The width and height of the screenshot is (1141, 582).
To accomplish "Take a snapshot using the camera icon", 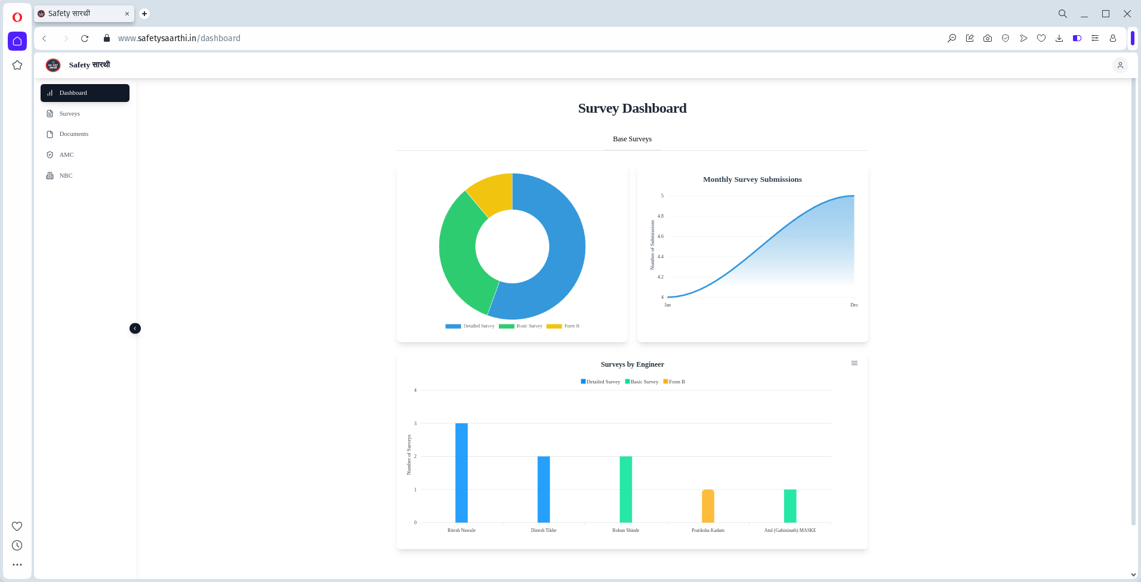I will point(988,38).
